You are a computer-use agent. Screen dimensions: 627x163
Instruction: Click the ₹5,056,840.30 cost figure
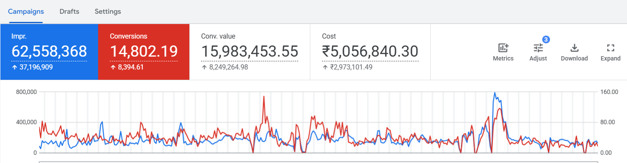coord(370,51)
